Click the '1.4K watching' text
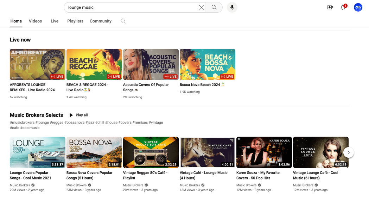This screenshot has width=369, height=197. coord(76,97)
